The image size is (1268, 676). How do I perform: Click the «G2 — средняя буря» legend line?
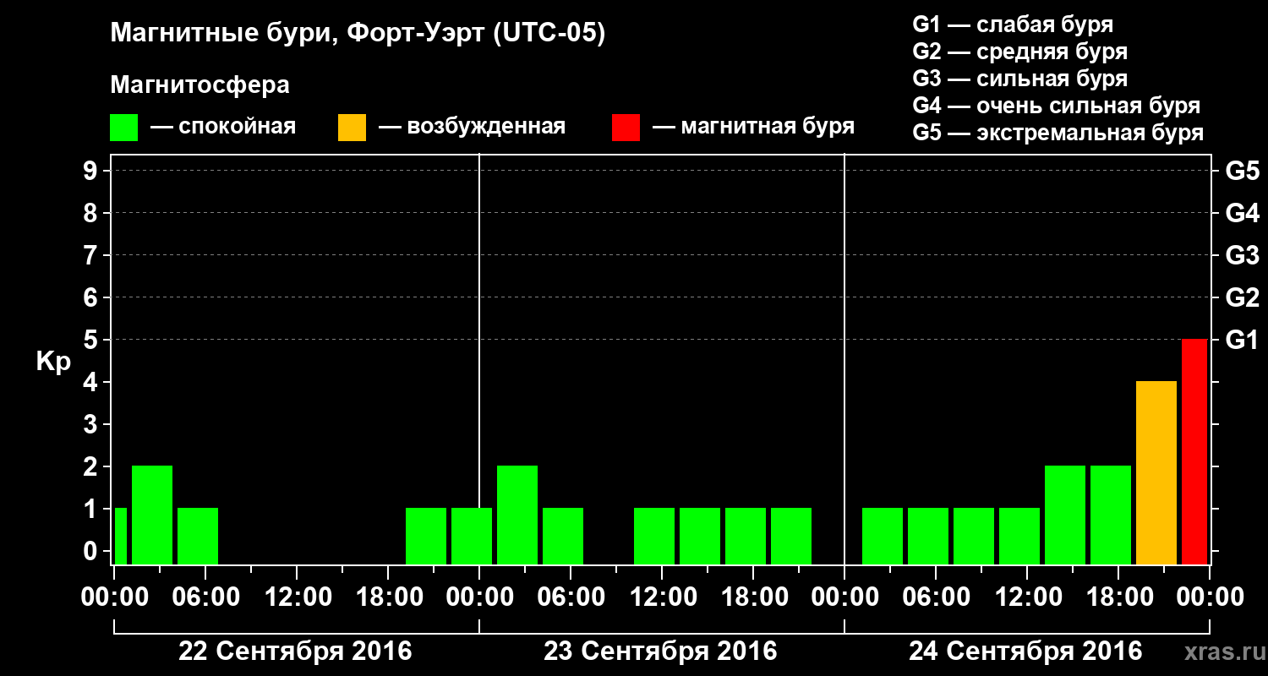(x=1020, y=52)
